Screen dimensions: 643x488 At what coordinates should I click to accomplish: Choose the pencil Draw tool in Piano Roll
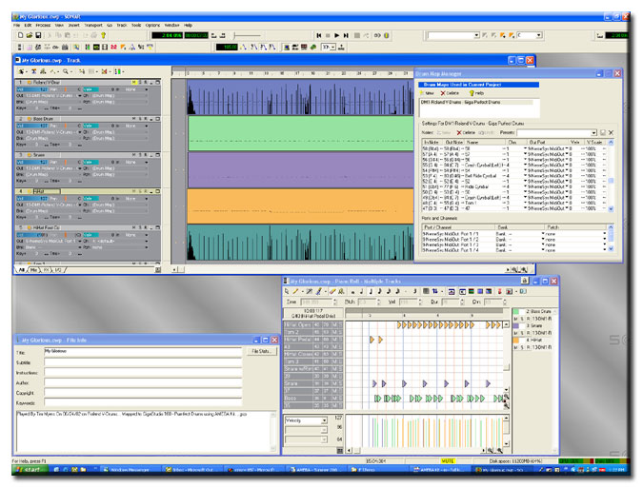tap(295, 291)
